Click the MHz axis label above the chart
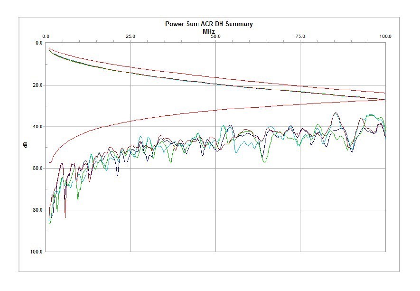 (209, 30)
